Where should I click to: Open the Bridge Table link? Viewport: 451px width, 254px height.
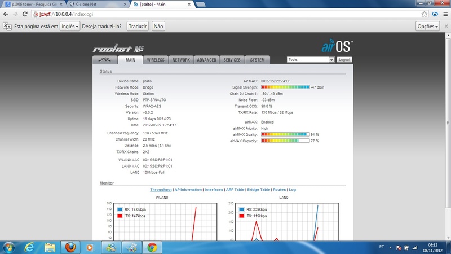click(x=259, y=190)
